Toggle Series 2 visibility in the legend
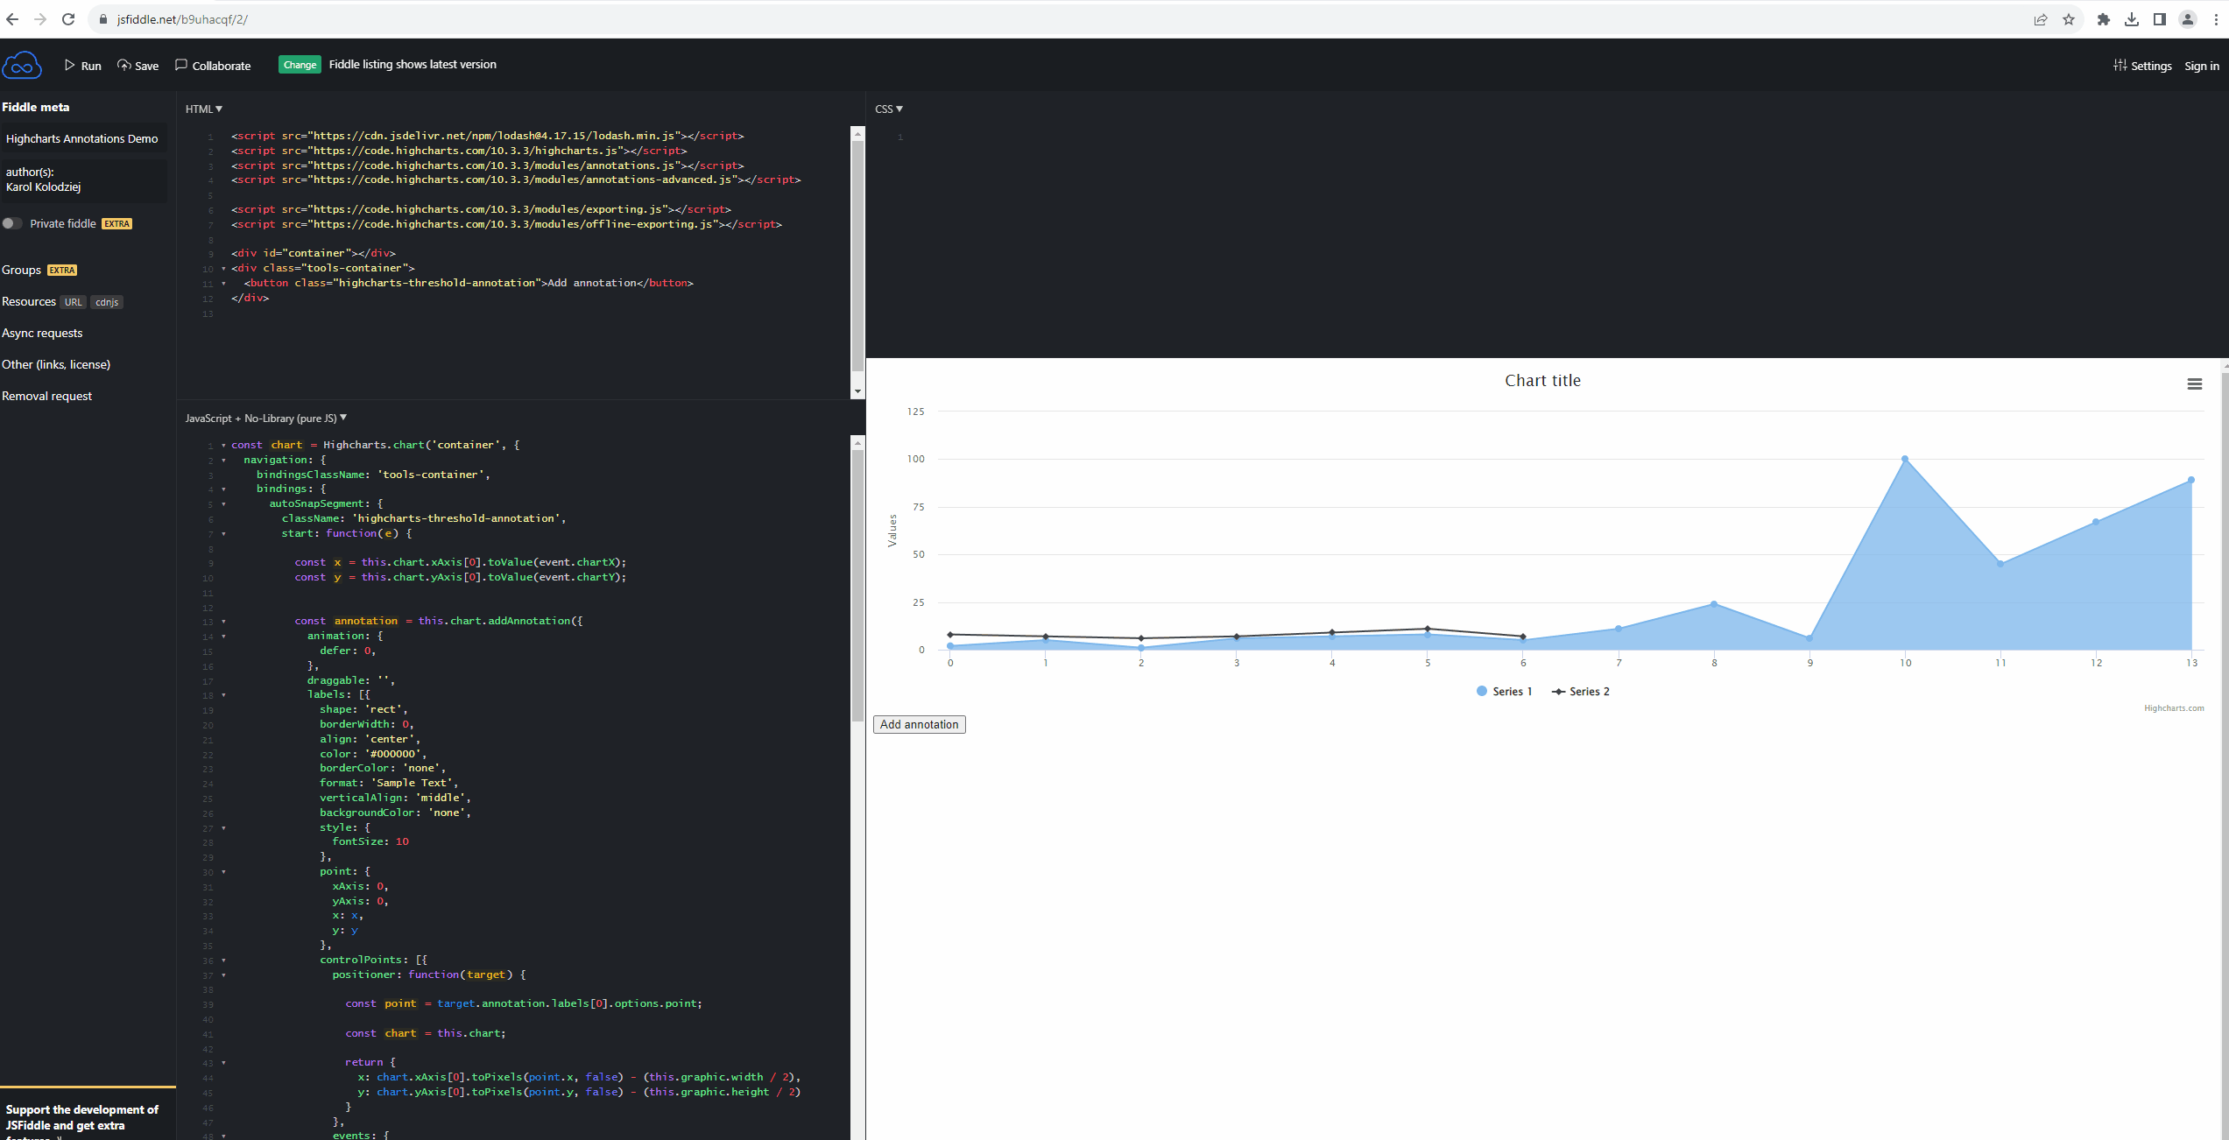 1580,691
